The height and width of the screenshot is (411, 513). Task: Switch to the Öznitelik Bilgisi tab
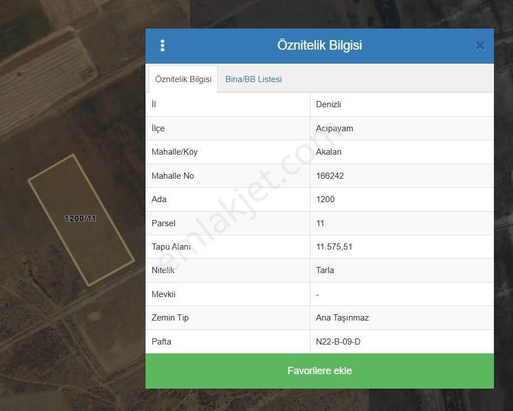click(x=183, y=79)
